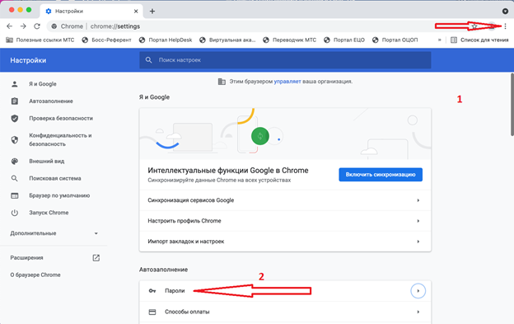The image size is (514, 324).
Task: Select Конфиденциальность и безопасность in the sidebar
Action: [x=60, y=139]
